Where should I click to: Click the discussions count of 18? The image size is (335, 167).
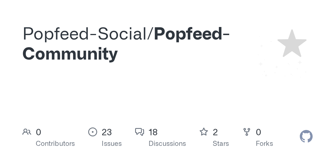(x=153, y=132)
